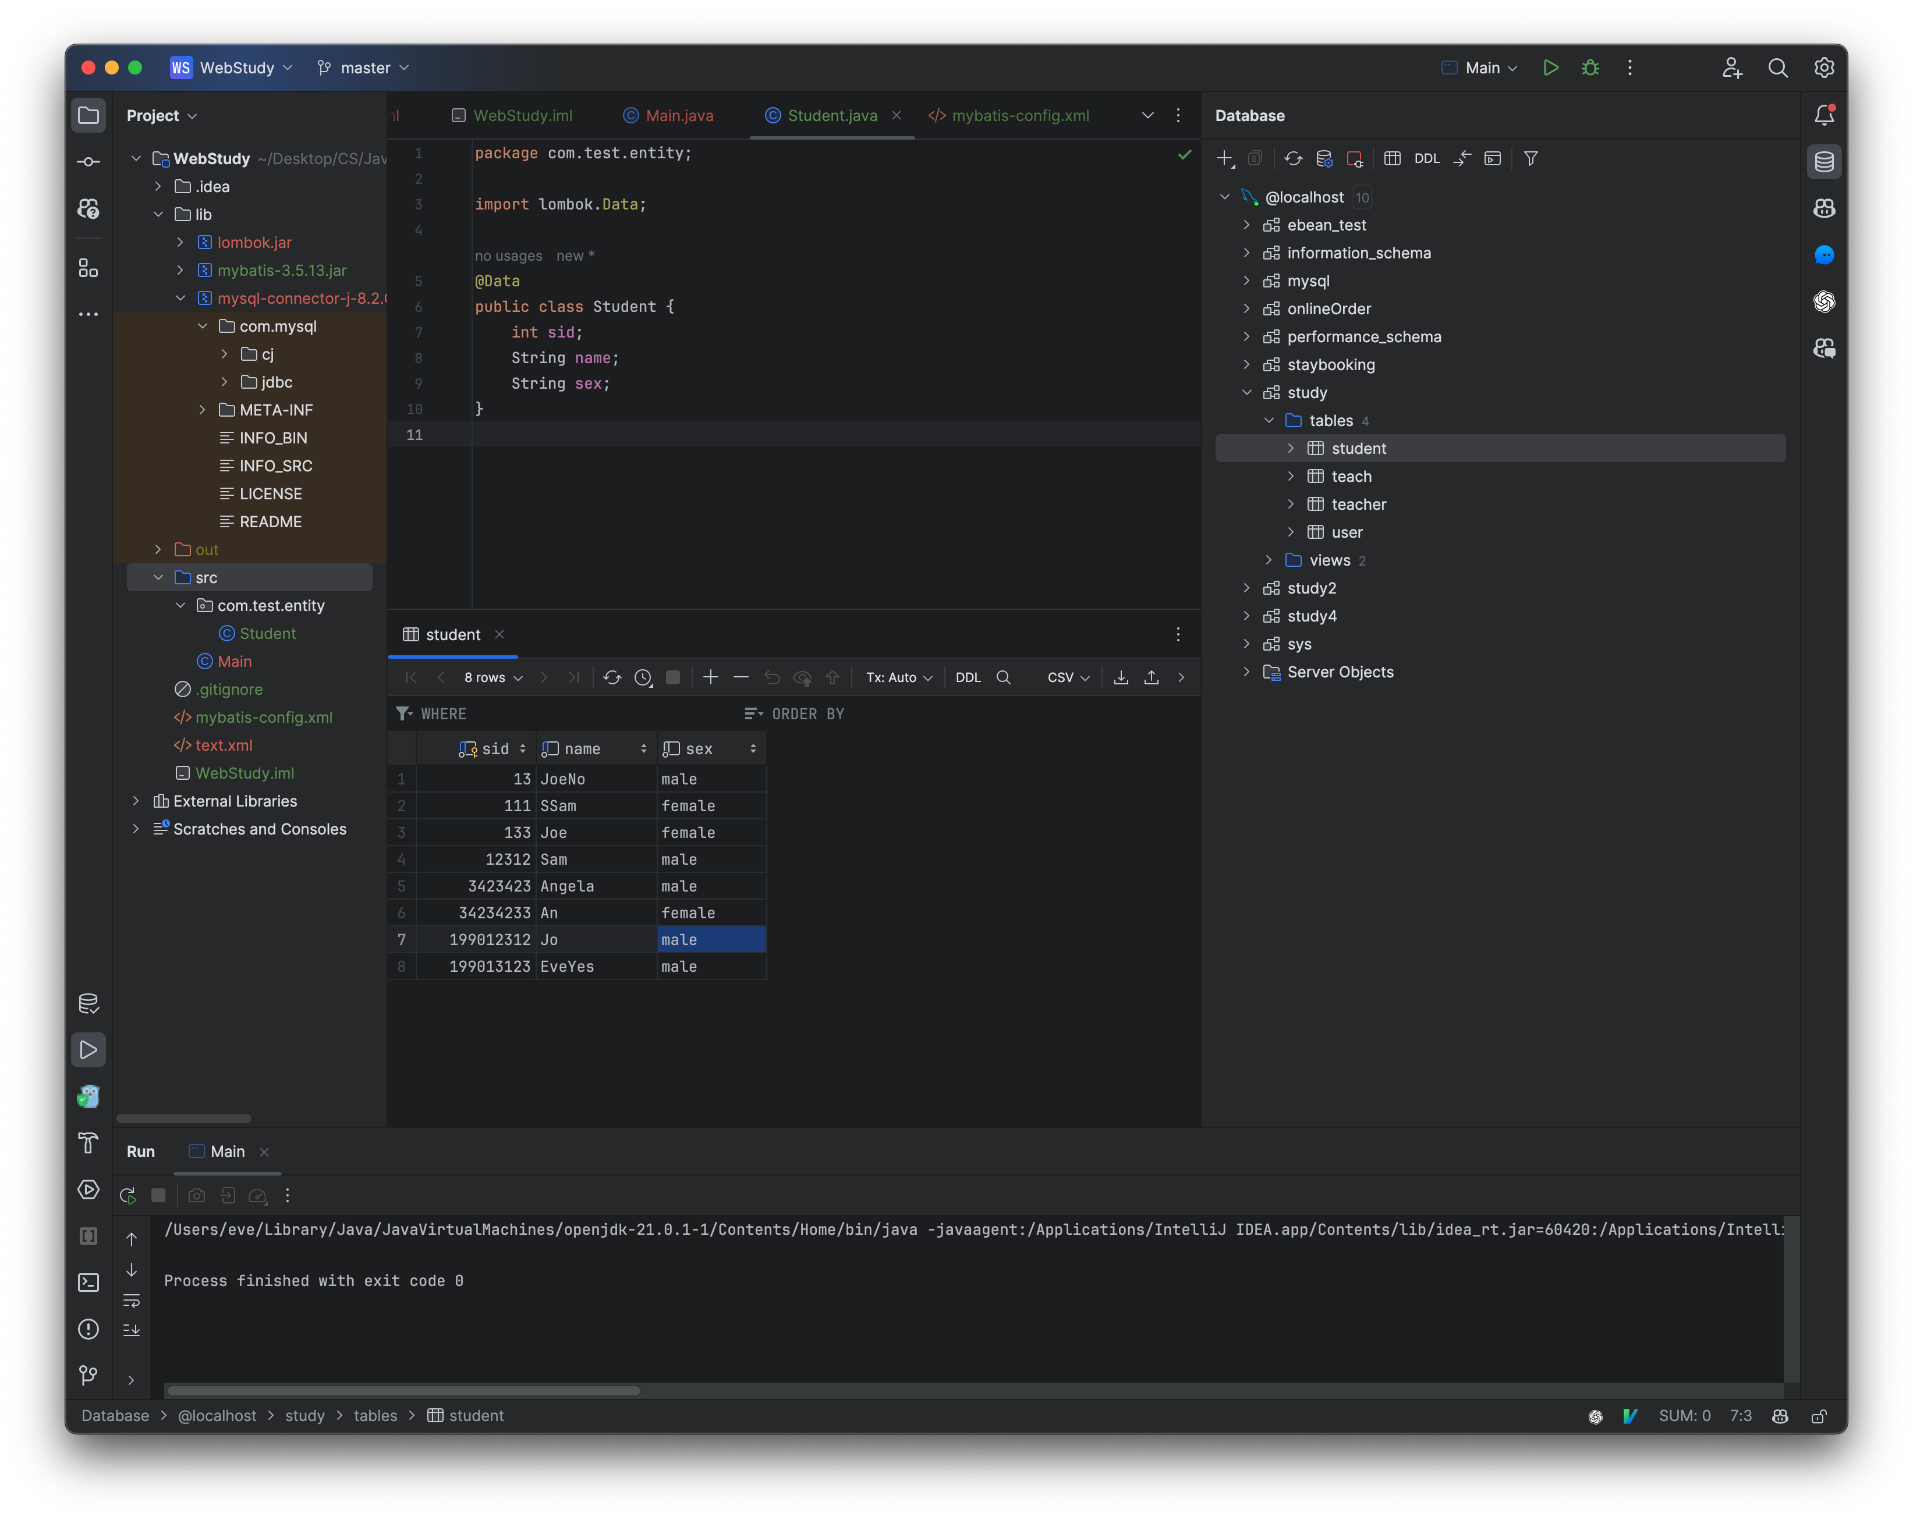Image resolution: width=1913 pixels, height=1520 pixels.
Task: Open the filter icon in Database panel
Action: (1531, 158)
